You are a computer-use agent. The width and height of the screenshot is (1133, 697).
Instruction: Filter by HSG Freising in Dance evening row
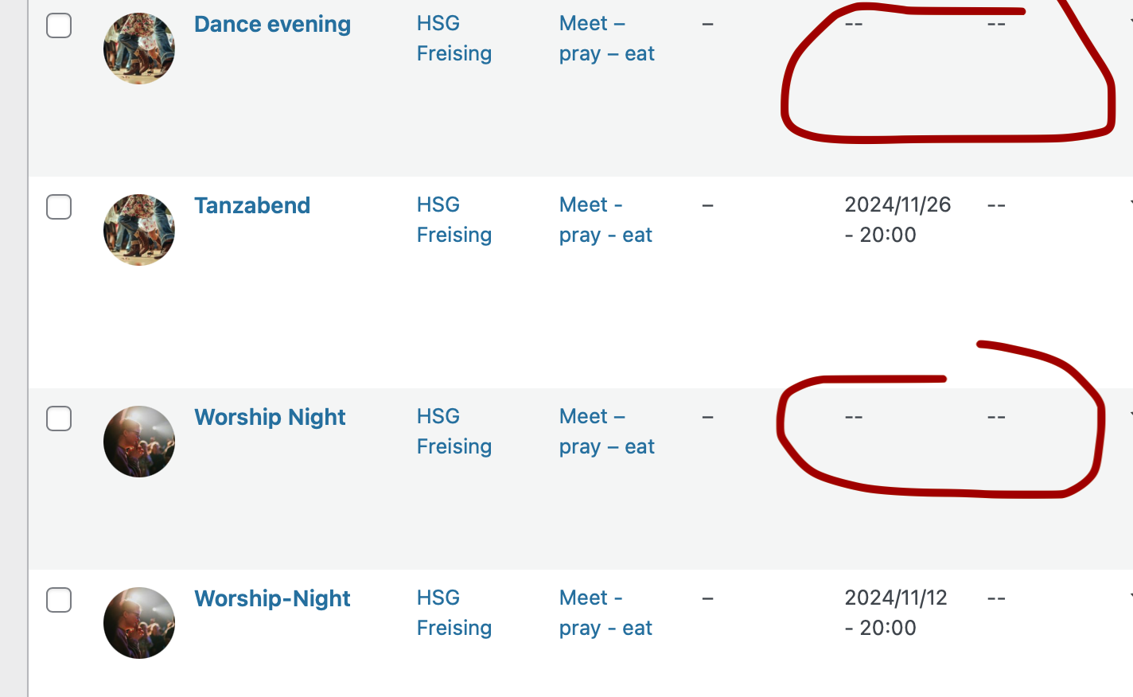pyautogui.click(x=454, y=38)
